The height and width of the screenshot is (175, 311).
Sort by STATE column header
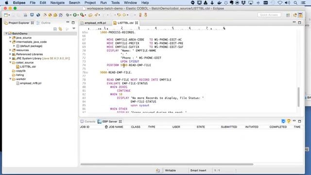(201, 127)
